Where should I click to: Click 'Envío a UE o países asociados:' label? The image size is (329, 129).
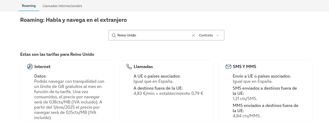coord(261,76)
